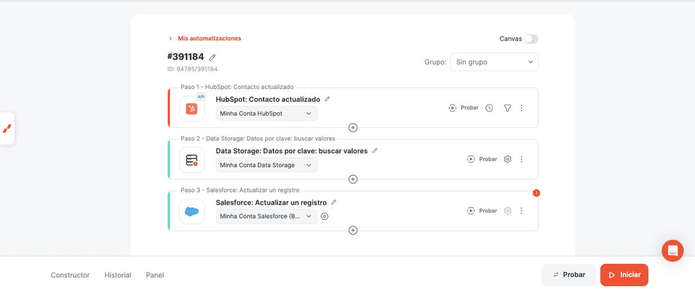This screenshot has width=695, height=292.
Task: Click the red error badge on Salesforce step
Action: (x=536, y=193)
